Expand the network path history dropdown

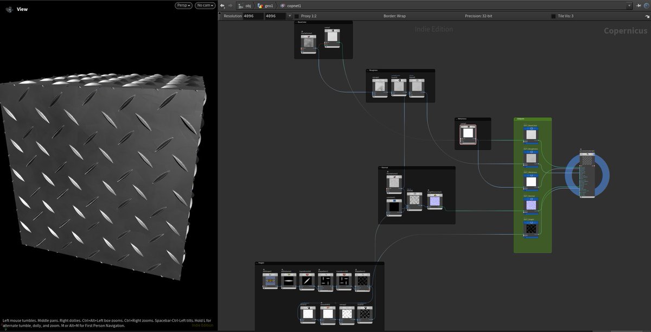629,5
